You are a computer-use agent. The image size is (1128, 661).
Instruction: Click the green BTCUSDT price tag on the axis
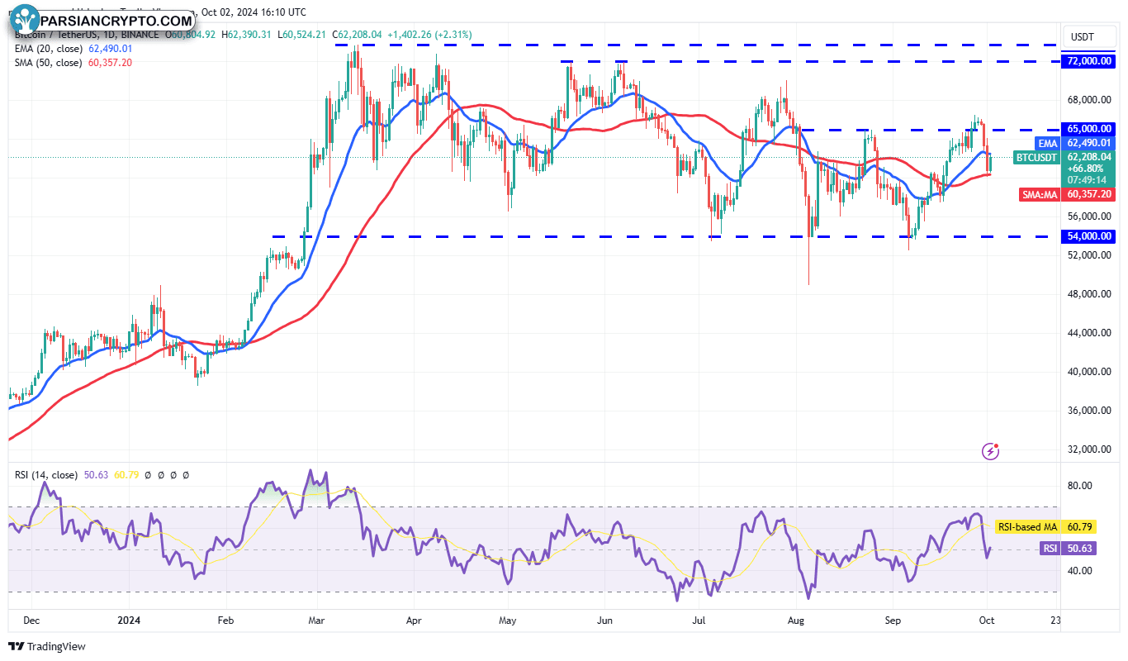[1036, 156]
